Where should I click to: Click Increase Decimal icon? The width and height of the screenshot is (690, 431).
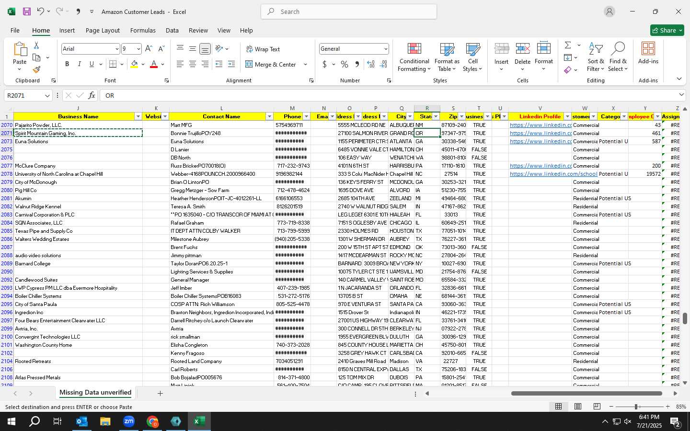(x=371, y=64)
